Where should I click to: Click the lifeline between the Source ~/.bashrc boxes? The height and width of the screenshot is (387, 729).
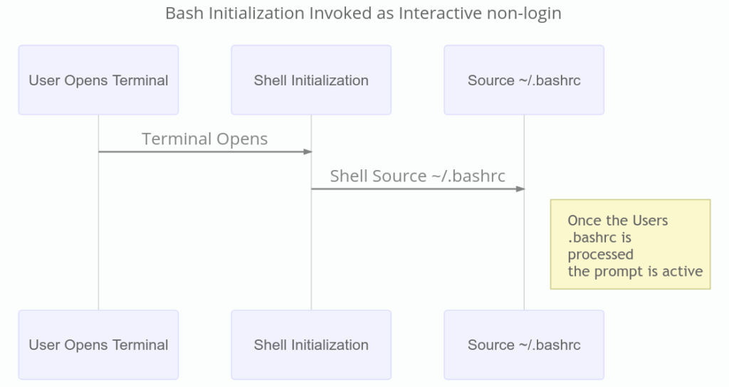pyautogui.click(x=524, y=249)
